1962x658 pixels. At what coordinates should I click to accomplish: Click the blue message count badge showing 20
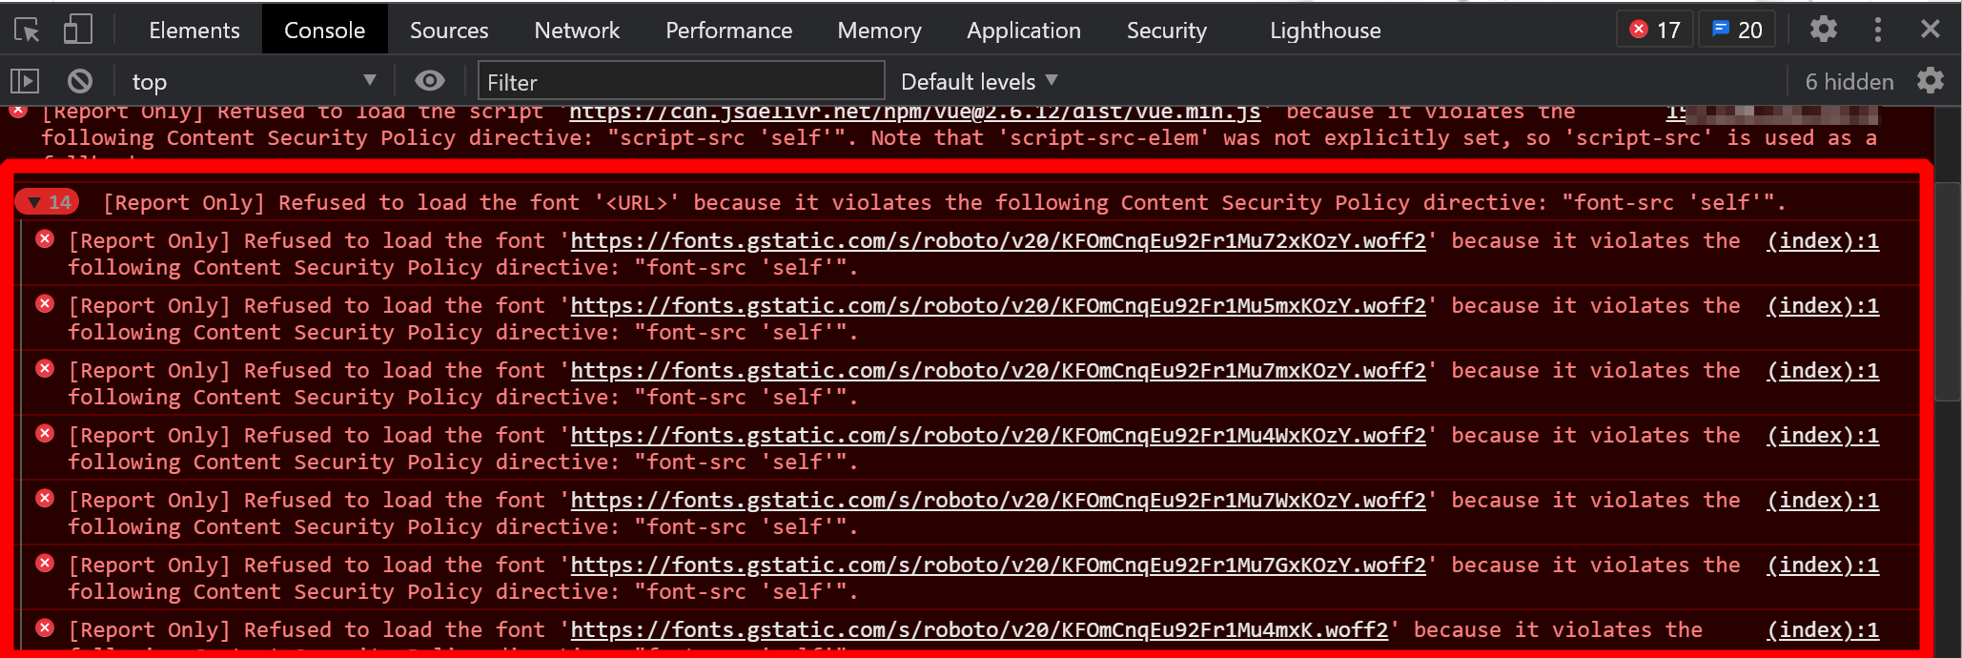pyautogui.click(x=1737, y=30)
